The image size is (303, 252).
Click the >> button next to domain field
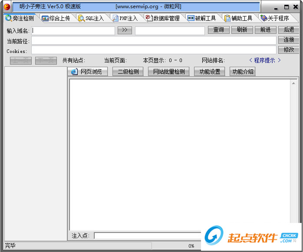point(125,30)
